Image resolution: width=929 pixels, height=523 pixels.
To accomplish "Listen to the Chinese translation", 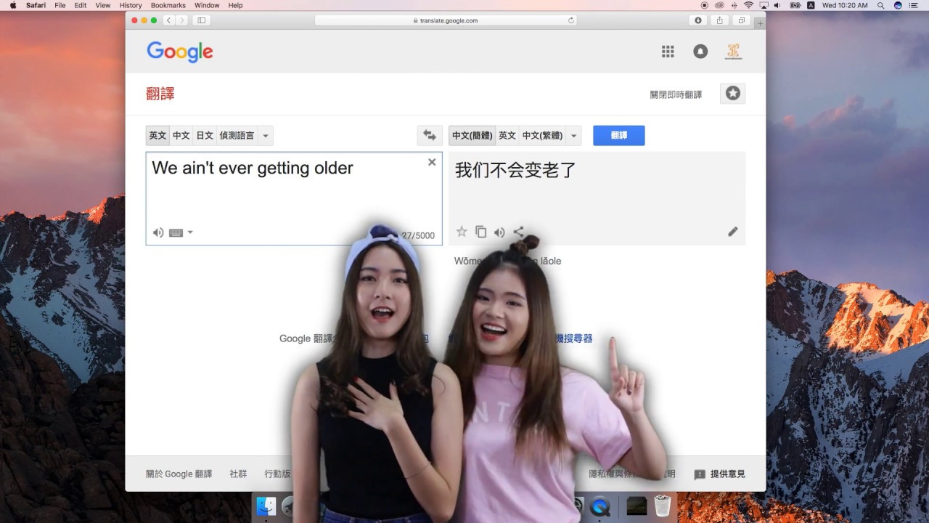I will pos(499,232).
